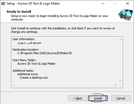Click the 'Create a desktop icon' line
Screen dimensions: 134x104
coord(34,78)
